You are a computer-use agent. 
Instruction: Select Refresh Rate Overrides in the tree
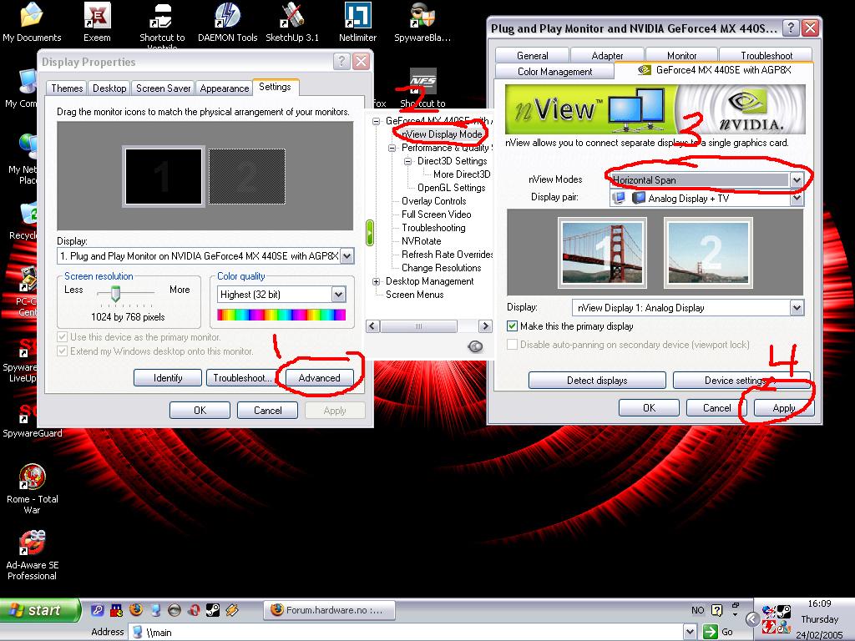448,255
